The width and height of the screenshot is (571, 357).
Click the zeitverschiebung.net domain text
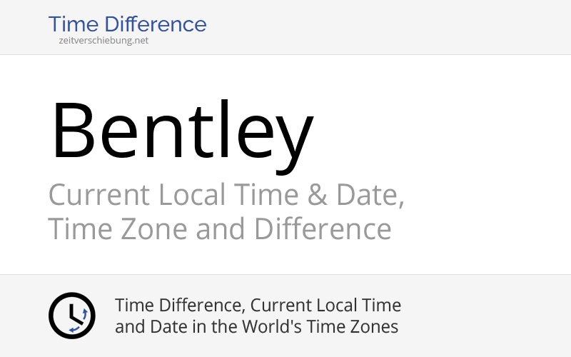click(x=103, y=40)
